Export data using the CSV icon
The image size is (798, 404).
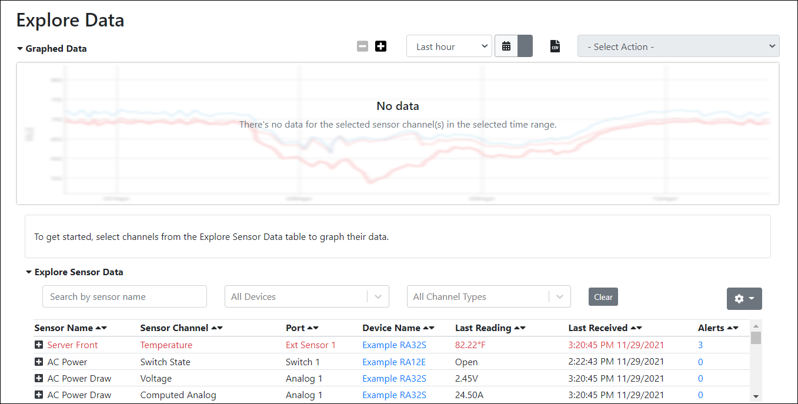coord(555,46)
